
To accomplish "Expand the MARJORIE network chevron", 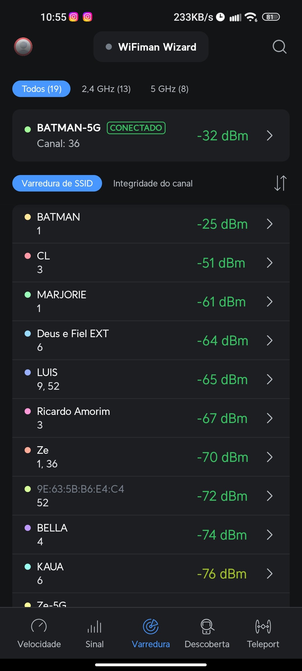I will tap(270, 302).
